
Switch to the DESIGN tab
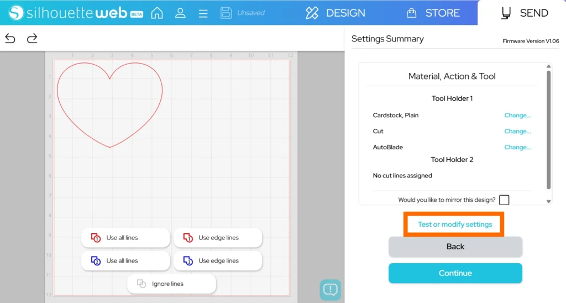click(335, 13)
